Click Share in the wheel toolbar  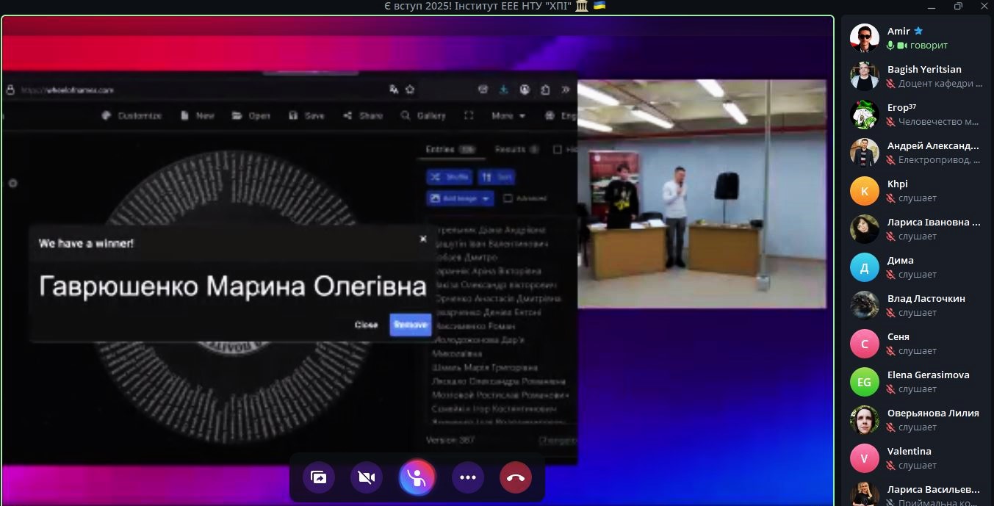(x=363, y=116)
